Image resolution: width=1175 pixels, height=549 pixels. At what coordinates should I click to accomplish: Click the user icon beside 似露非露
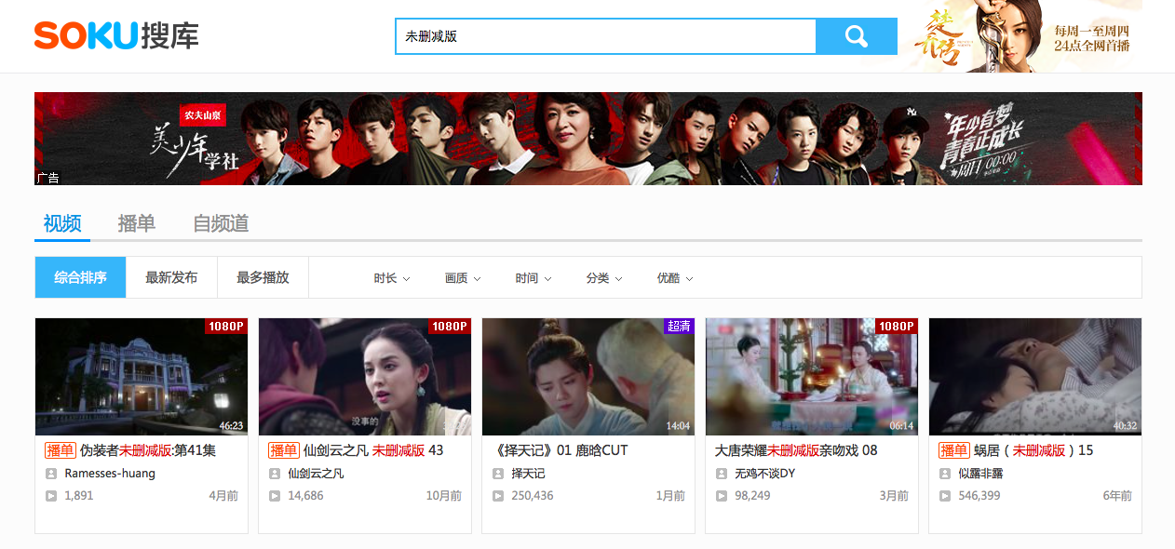click(x=945, y=474)
